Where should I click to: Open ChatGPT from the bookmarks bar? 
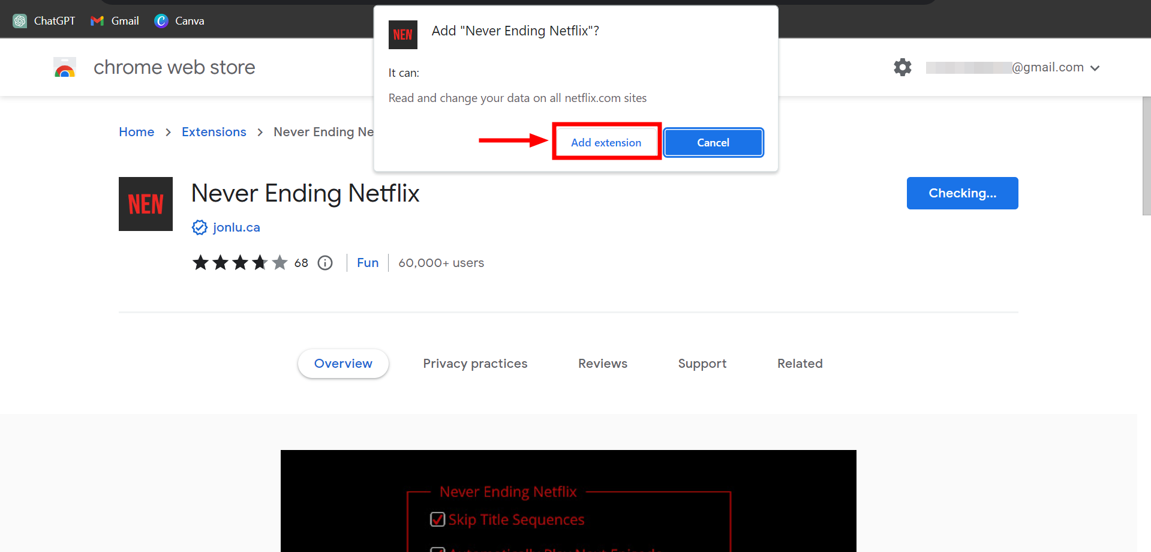43,20
